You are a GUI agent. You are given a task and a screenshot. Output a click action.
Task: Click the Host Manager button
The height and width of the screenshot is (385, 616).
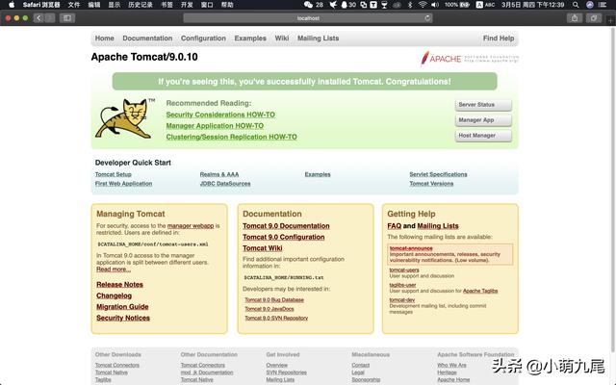pyautogui.click(x=483, y=136)
